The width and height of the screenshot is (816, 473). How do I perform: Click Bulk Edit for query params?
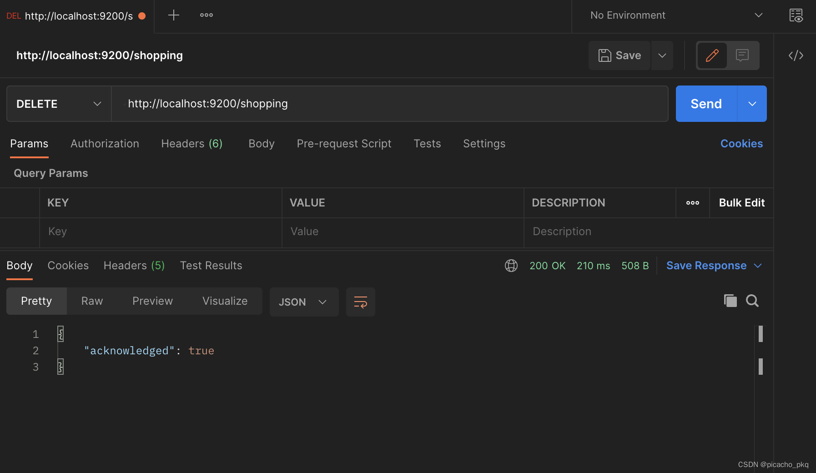[x=741, y=203]
